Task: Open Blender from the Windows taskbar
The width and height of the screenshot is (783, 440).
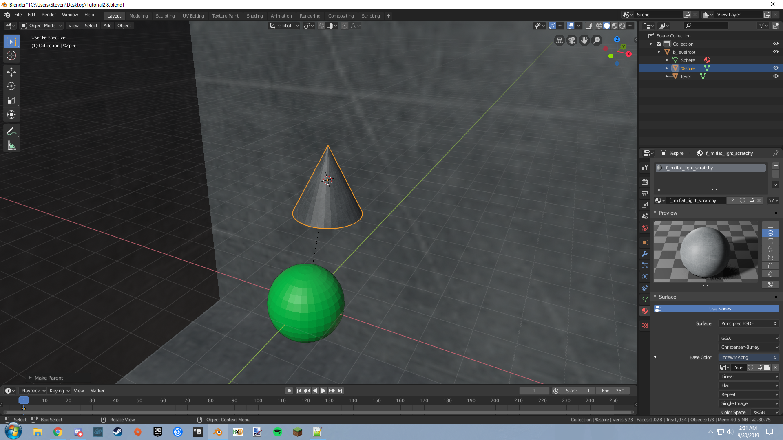Action: tap(218, 432)
